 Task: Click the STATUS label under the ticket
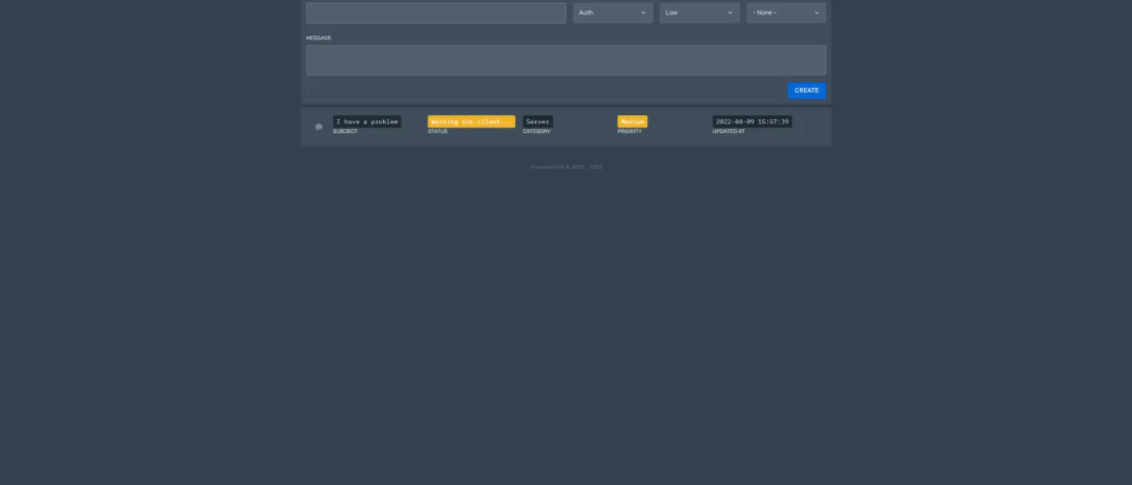438,131
